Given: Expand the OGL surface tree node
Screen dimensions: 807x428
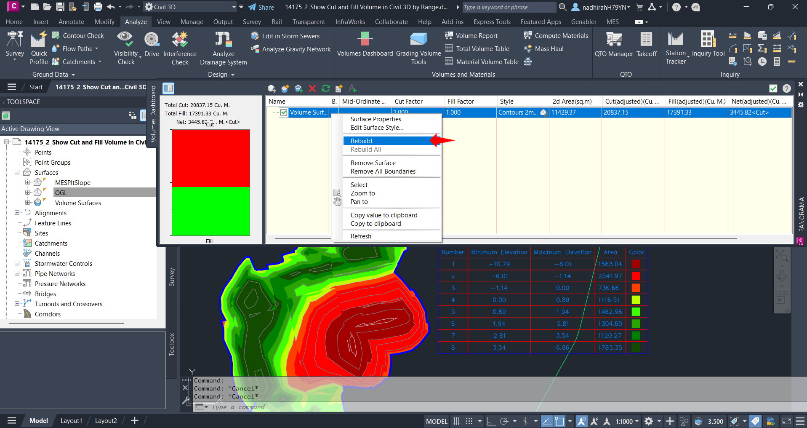Looking at the screenshot, I should (27, 193).
